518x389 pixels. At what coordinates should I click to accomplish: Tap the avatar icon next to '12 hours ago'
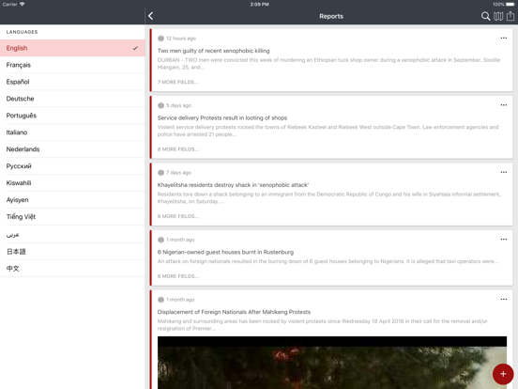pos(160,39)
